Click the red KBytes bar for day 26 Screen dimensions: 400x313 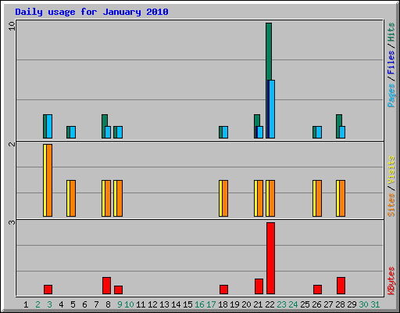click(x=317, y=290)
